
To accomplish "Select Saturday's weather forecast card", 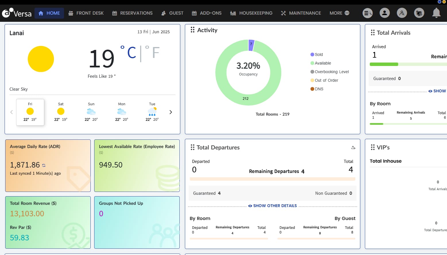I will (61, 112).
